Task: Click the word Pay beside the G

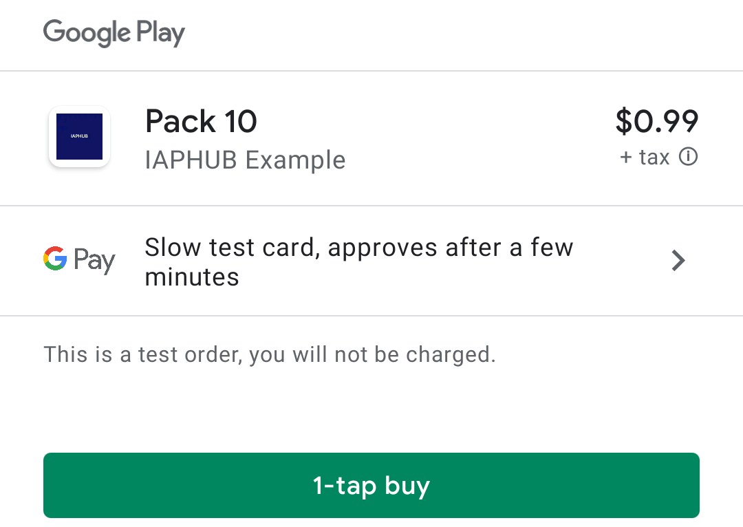Action: coord(94,261)
